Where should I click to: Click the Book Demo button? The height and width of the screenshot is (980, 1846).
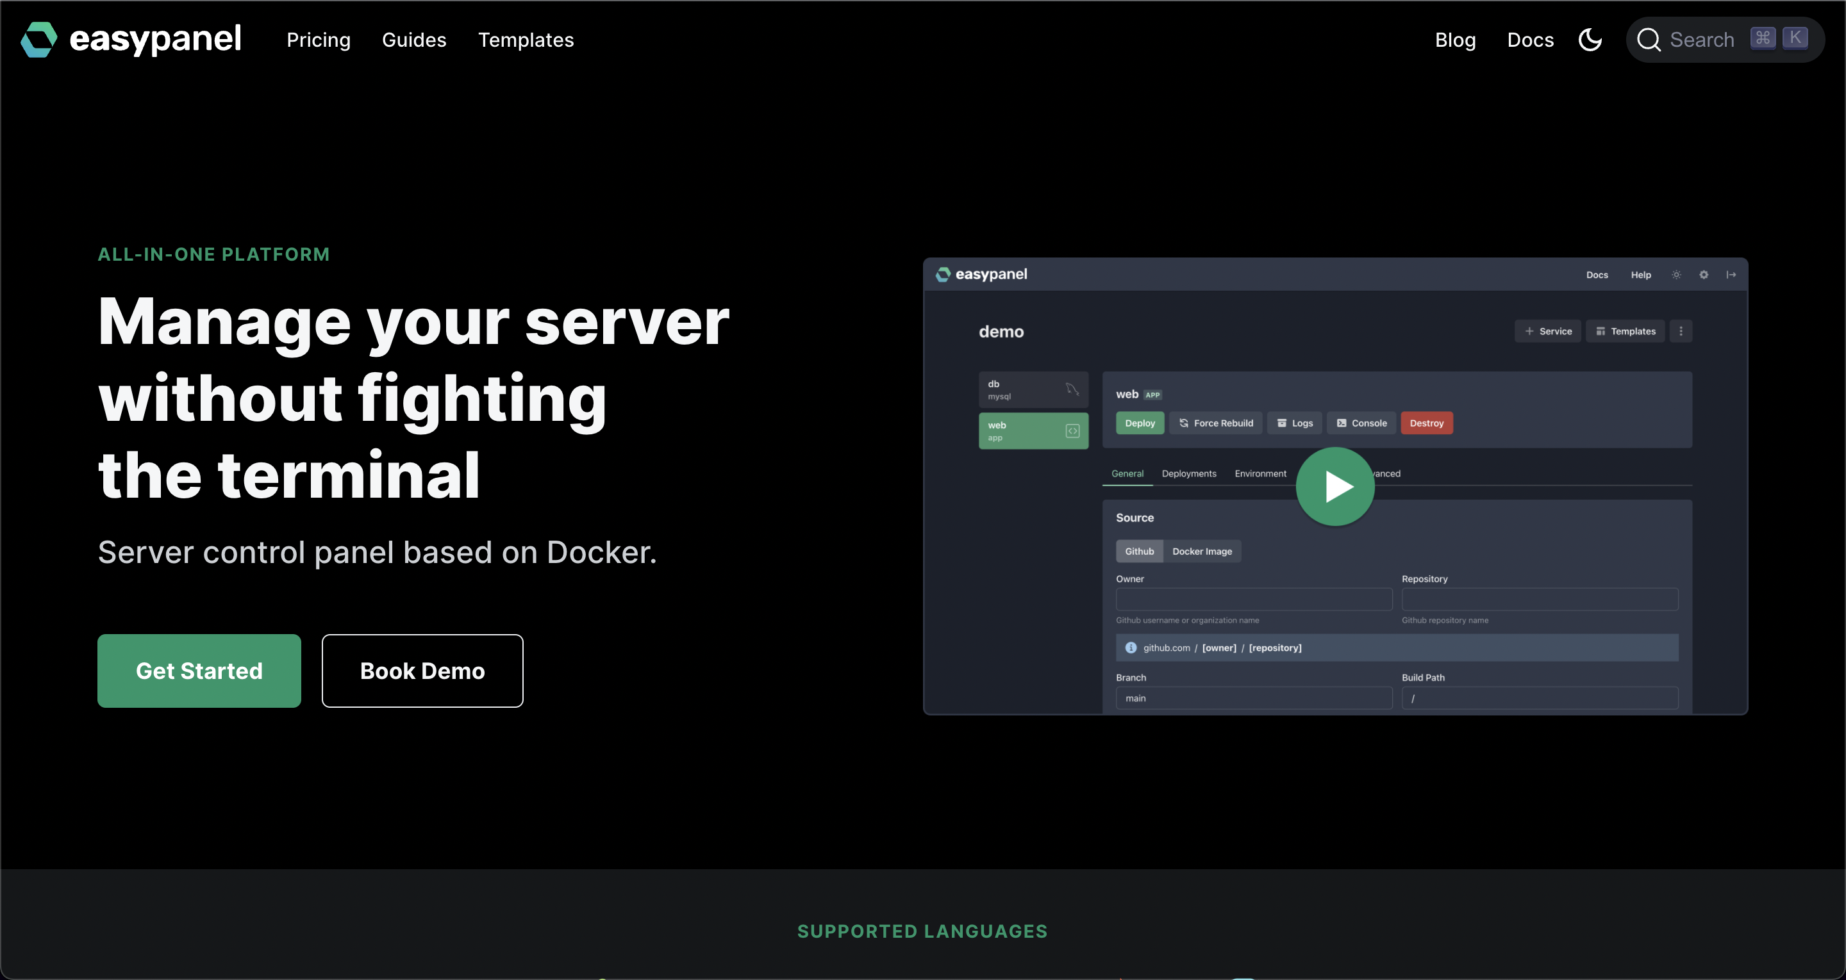point(423,671)
